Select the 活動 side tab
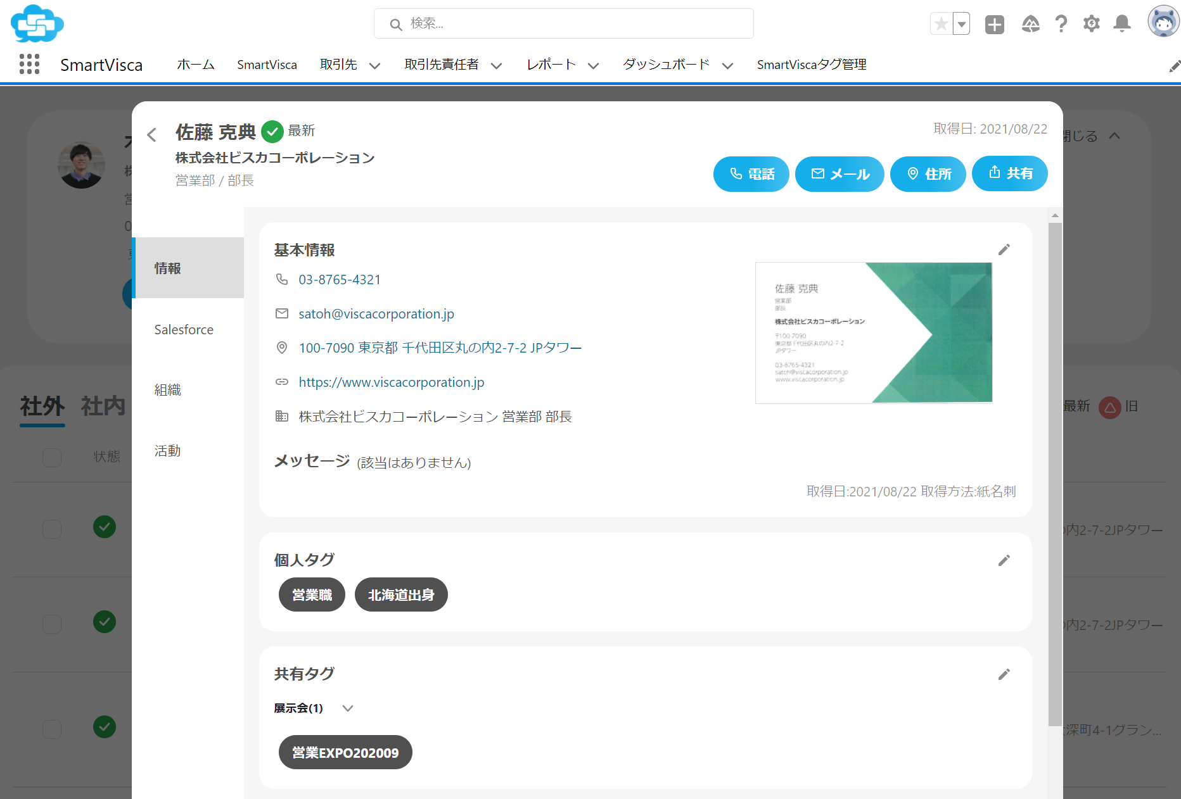This screenshot has width=1181, height=799. 189,451
